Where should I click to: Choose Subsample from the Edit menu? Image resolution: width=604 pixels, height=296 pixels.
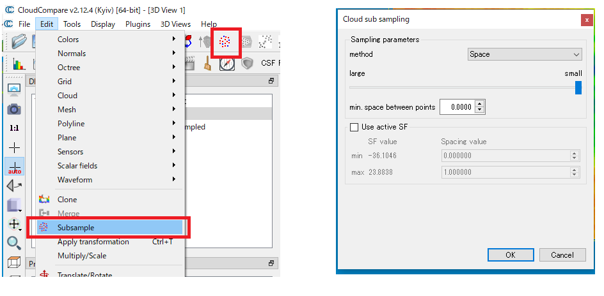pyautogui.click(x=110, y=227)
